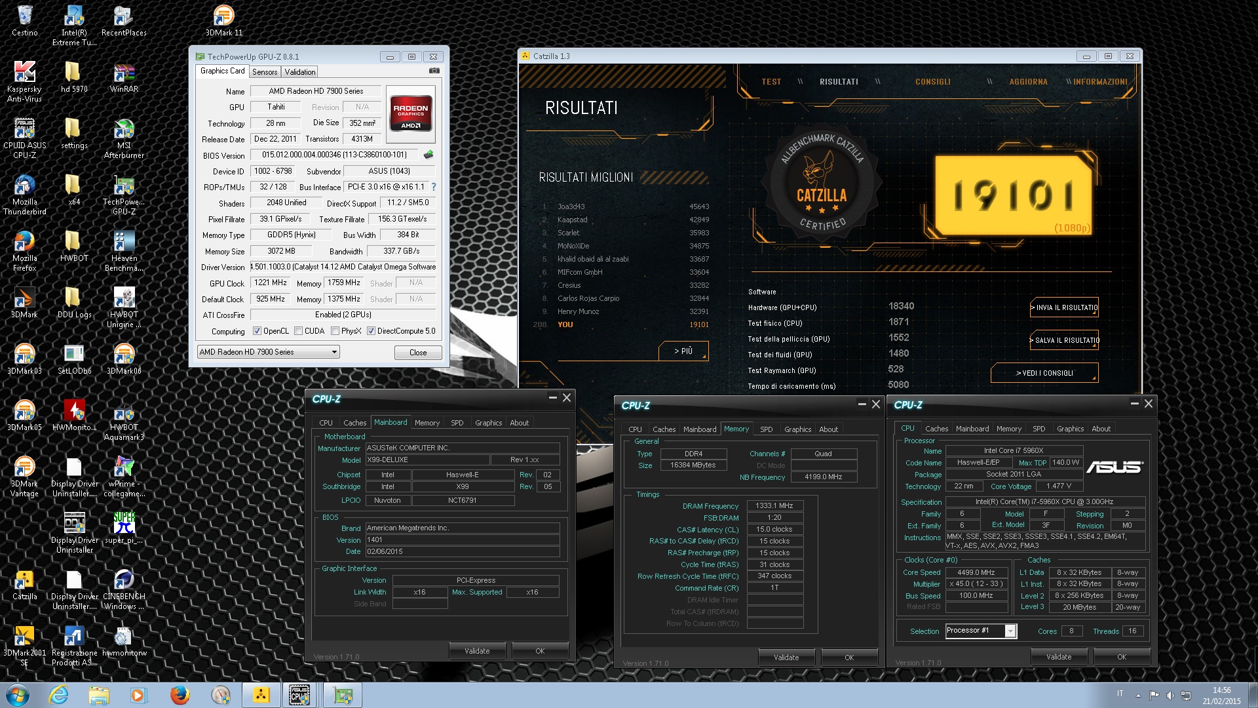Click the BIOS save chip icon in GPU-Z
The width and height of the screenshot is (1258, 708).
coord(429,155)
